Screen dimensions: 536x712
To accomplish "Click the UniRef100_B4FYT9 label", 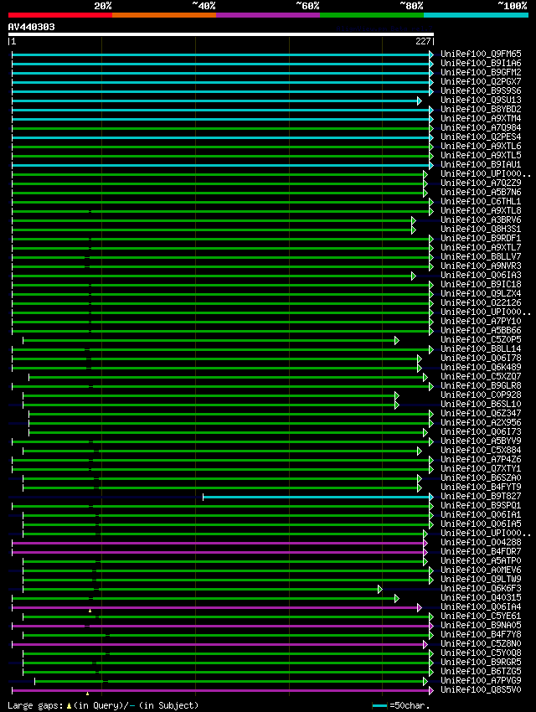I will (481, 488).
